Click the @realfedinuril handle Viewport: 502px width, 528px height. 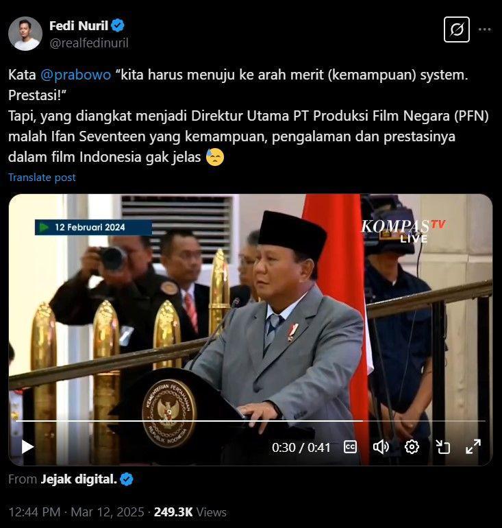pyautogui.click(x=89, y=43)
